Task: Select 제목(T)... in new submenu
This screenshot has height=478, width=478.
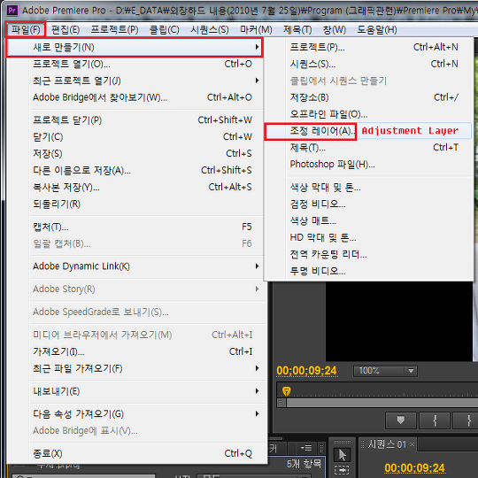Action: tap(368, 148)
